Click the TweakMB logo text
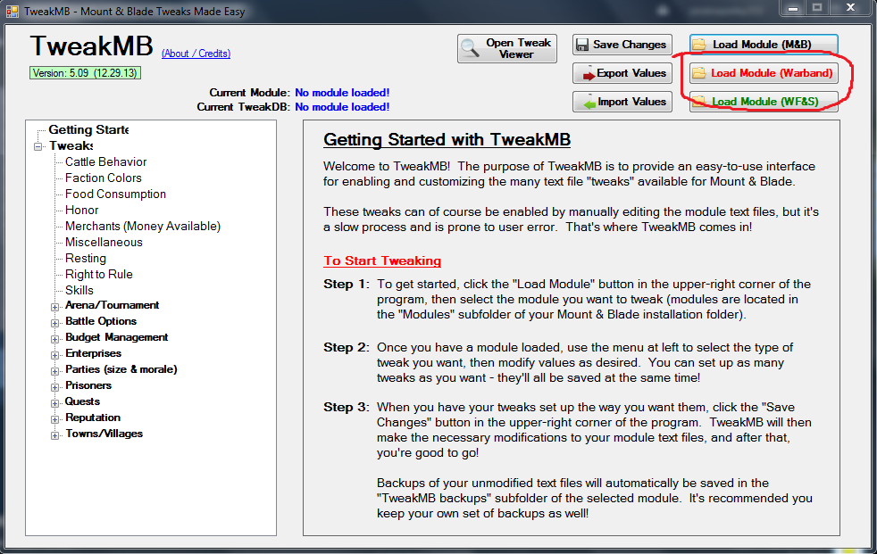This screenshot has height=554, width=877. point(92,45)
